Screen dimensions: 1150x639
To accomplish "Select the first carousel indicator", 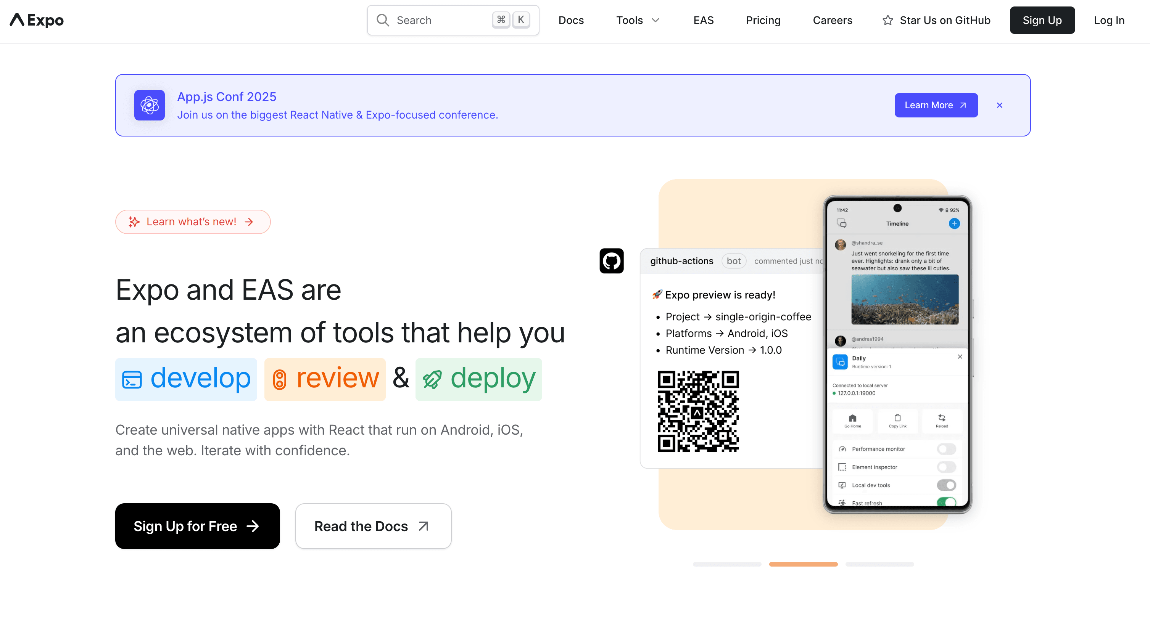I will point(727,565).
